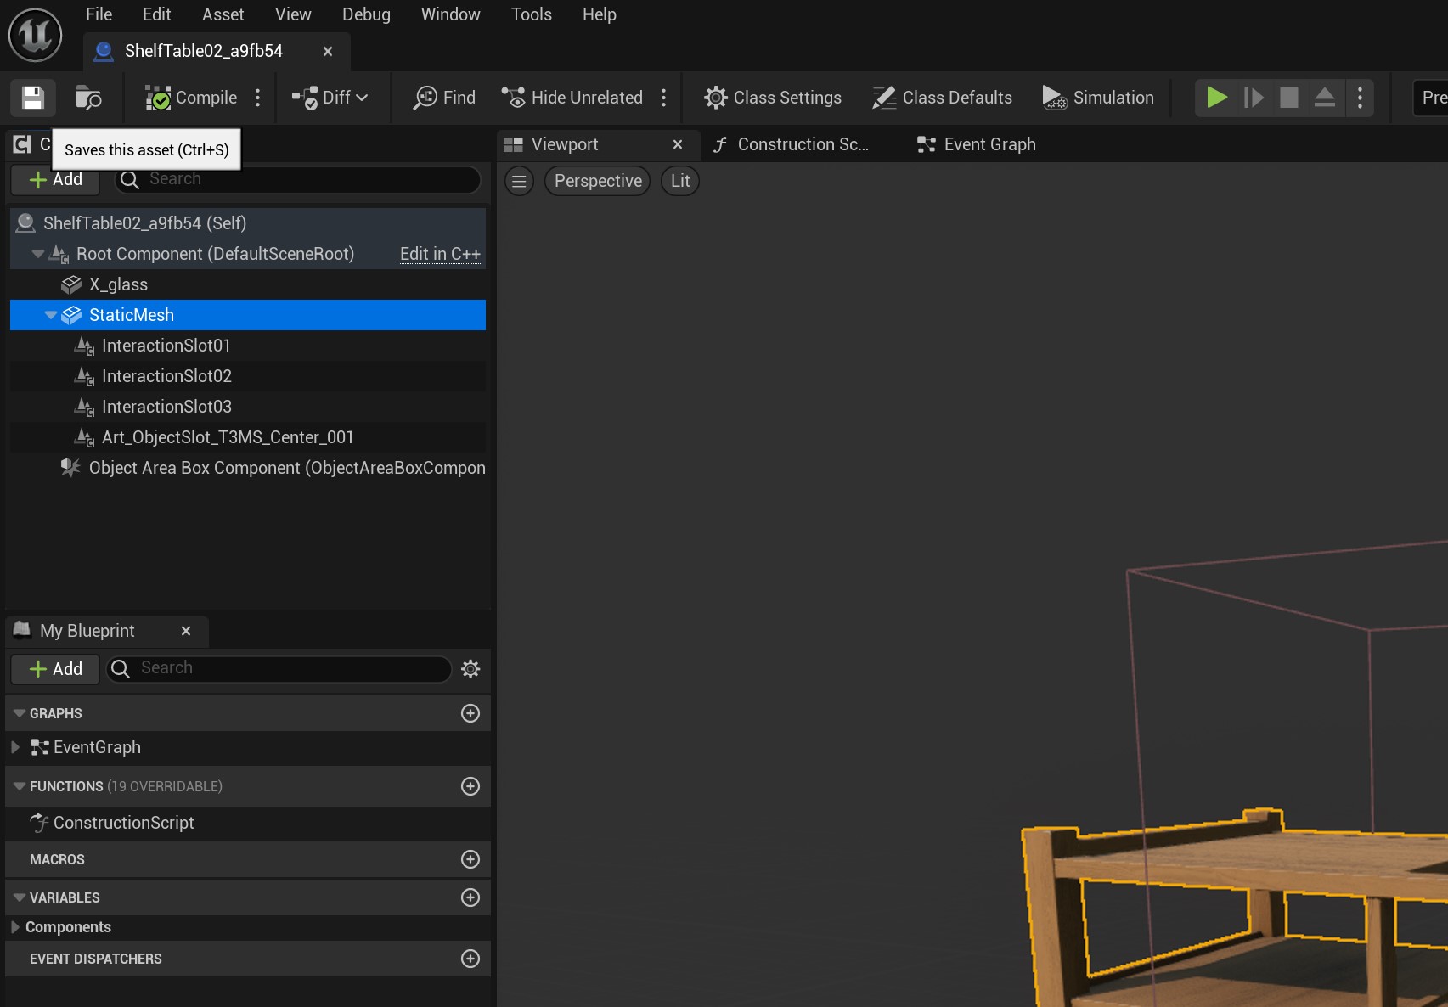Click the Eject icon
The width and height of the screenshot is (1448, 1007).
[x=1325, y=98]
